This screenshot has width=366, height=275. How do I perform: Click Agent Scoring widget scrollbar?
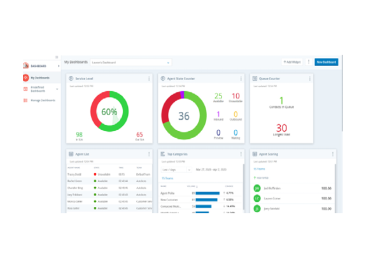tap(335, 188)
